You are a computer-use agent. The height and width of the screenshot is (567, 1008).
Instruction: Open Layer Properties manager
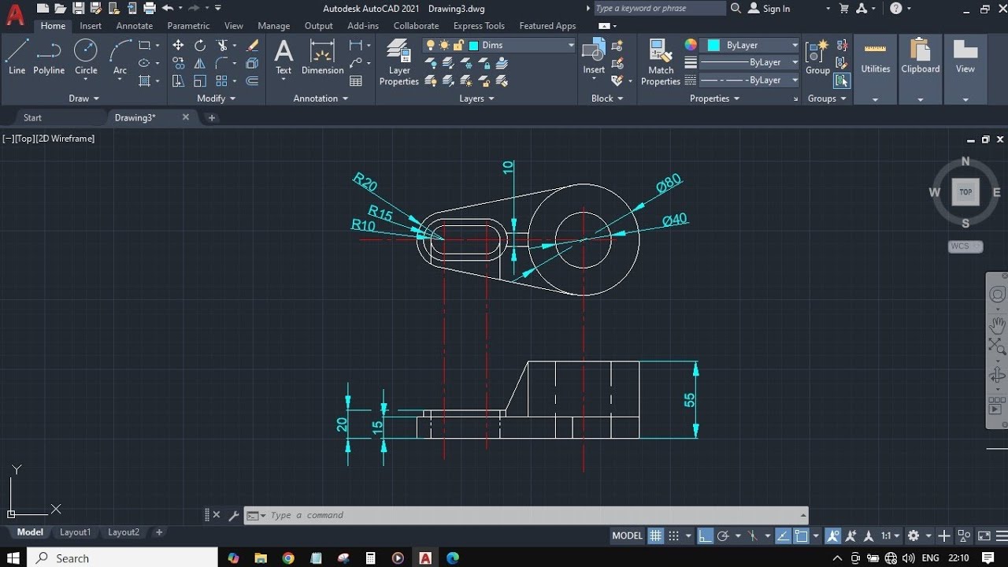pyautogui.click(x=399, y=63)
